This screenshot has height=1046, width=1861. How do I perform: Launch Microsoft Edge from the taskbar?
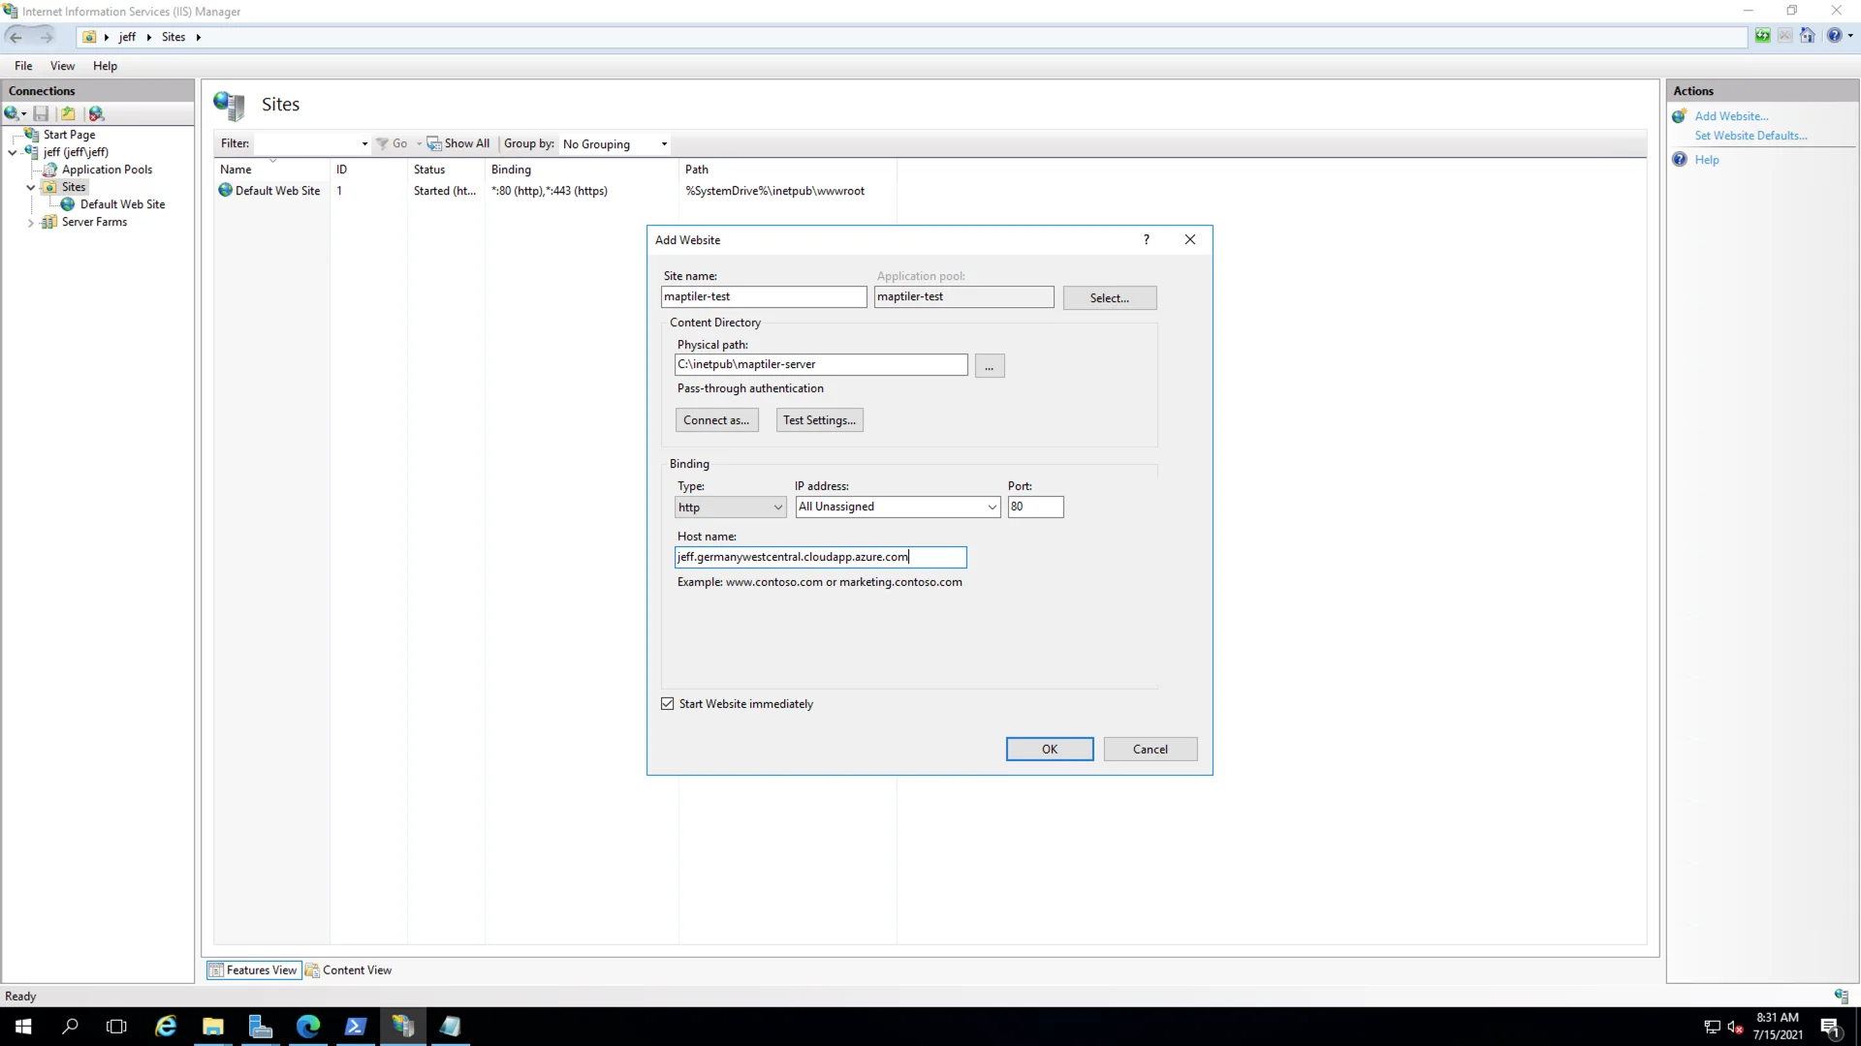tap(308, 1027)
